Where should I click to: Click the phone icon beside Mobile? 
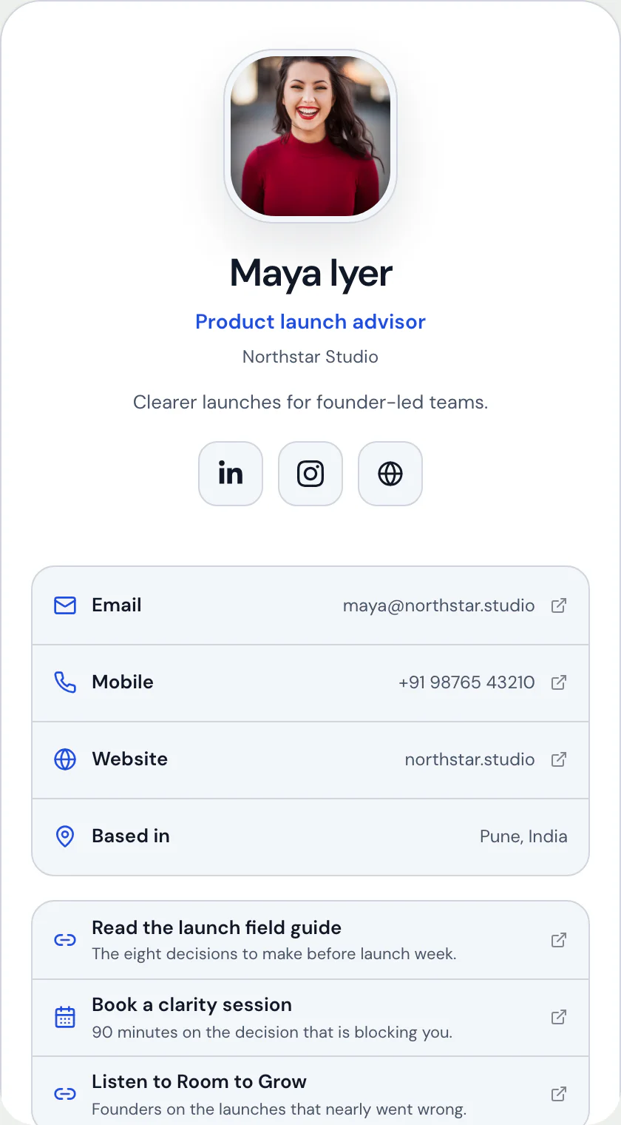click(65, 682)
